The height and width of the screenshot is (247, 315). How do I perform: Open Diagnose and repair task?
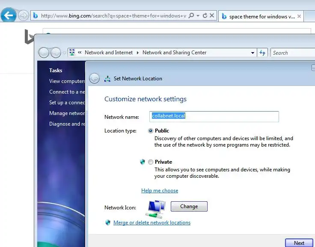coord(67,124)
